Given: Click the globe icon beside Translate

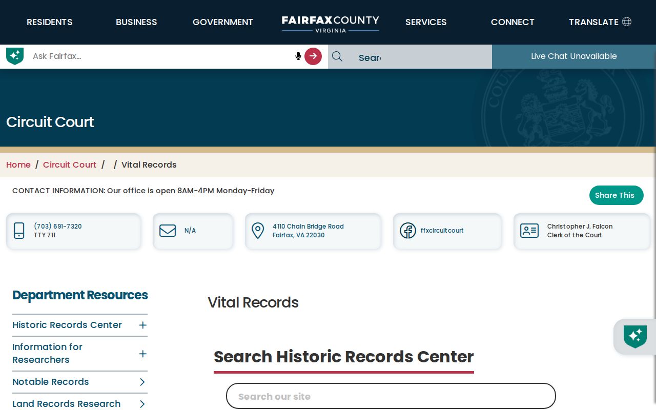Looking at the screenshot, I should tap(626, 22).
